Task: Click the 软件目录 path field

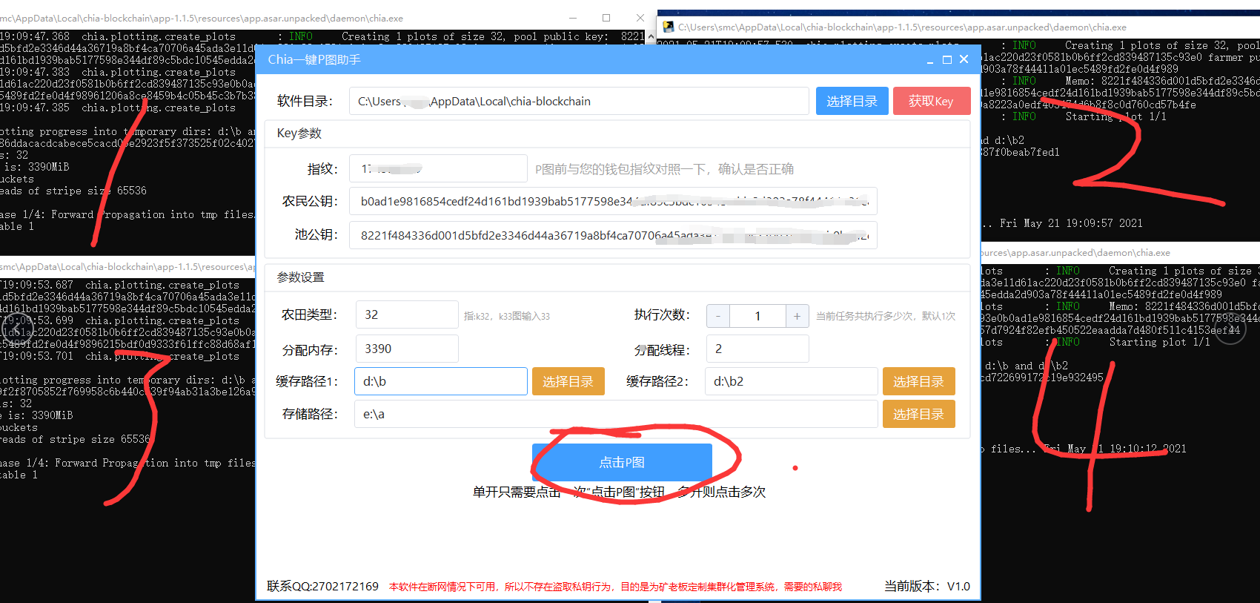Action: pos(579,101)
